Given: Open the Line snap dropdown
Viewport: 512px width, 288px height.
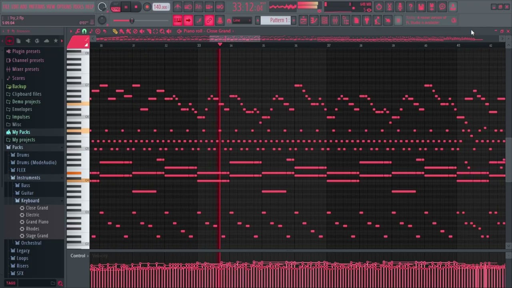Looking at the screenshot, I should tap(242, 20).
